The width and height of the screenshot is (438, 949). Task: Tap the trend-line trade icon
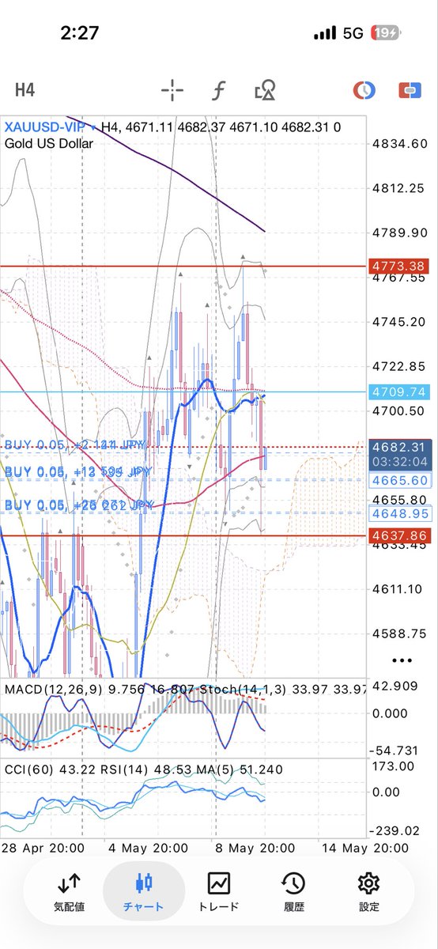pyautogui.click(x=218, y=883)
